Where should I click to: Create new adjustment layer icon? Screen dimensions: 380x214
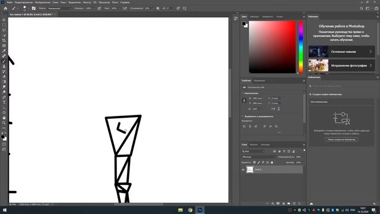[x=283, y=203]
